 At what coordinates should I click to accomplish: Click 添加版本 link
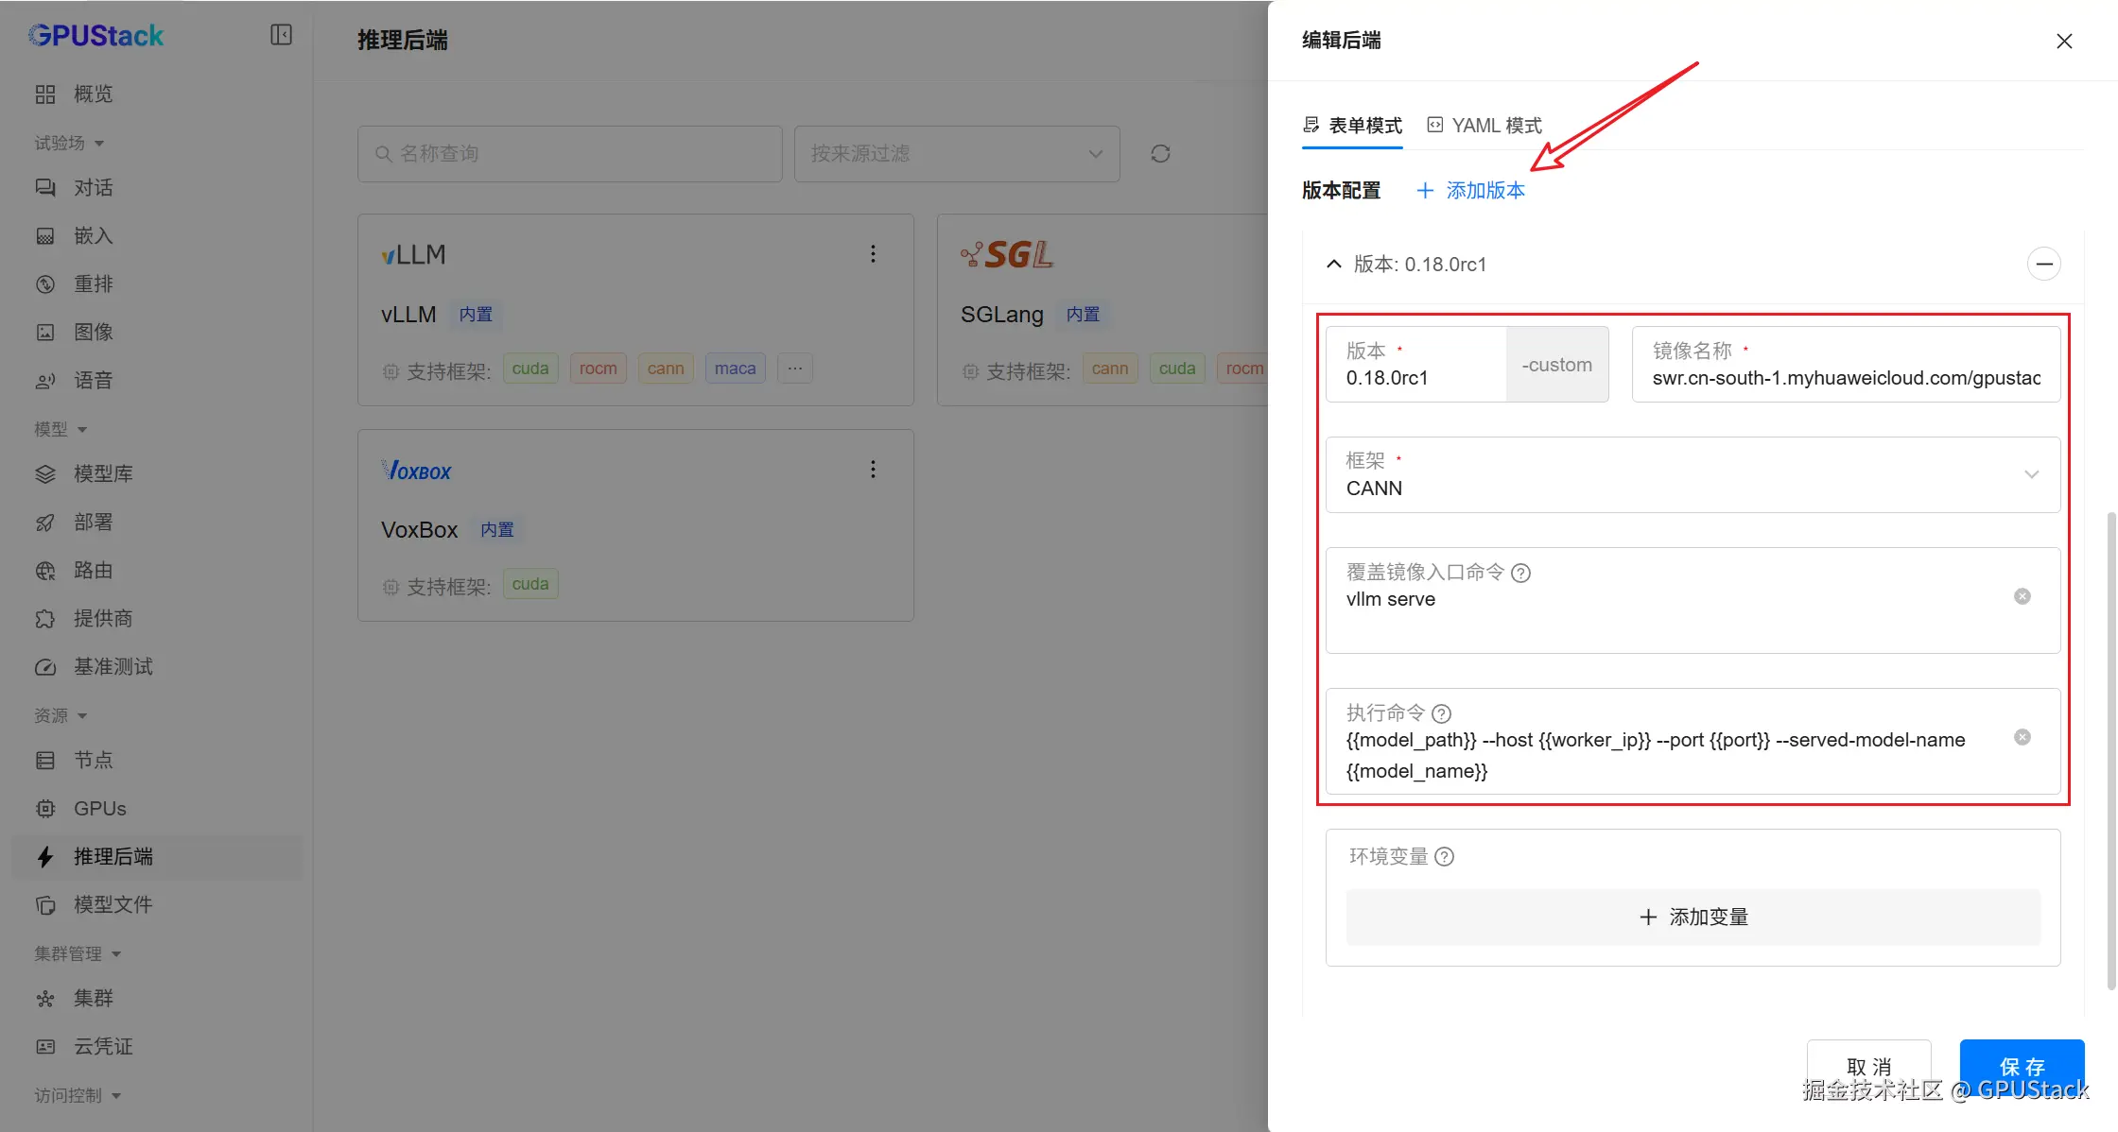click(x=1471, y=190)
